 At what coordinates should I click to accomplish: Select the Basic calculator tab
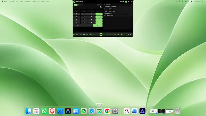pyautogui.click(x=76, y=5)
